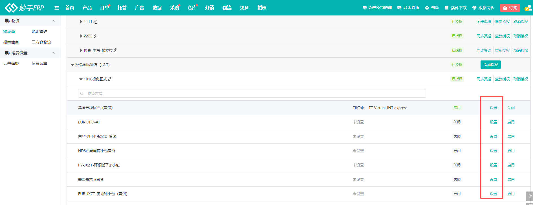
Task: Collapse the 极兔国际物流 (J&T) section
Action: tap(72, 65)
